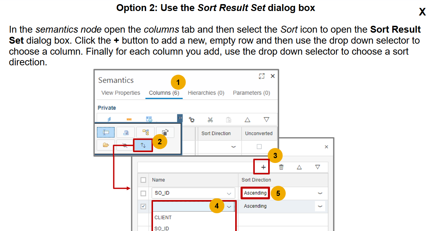This screenshot has width=427, height=231.
Task: Click the trash icon in sort dialog
Action: coord(281,167)
